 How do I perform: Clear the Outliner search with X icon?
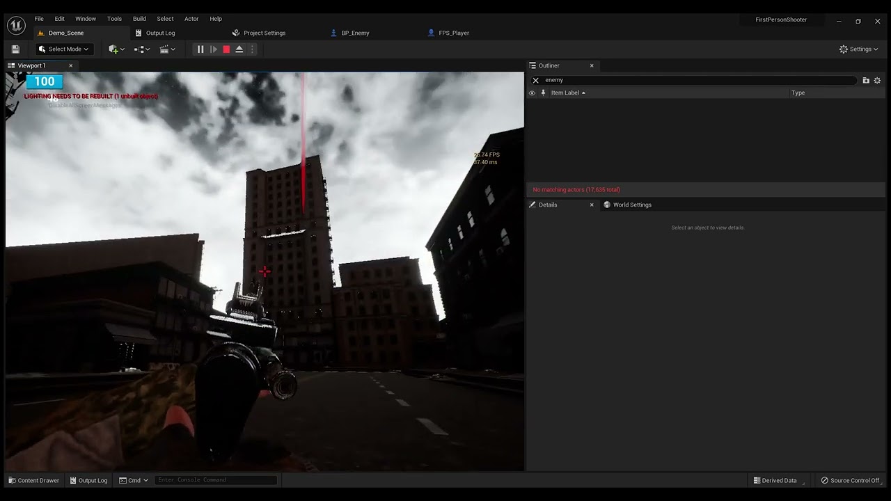(536, 80)
